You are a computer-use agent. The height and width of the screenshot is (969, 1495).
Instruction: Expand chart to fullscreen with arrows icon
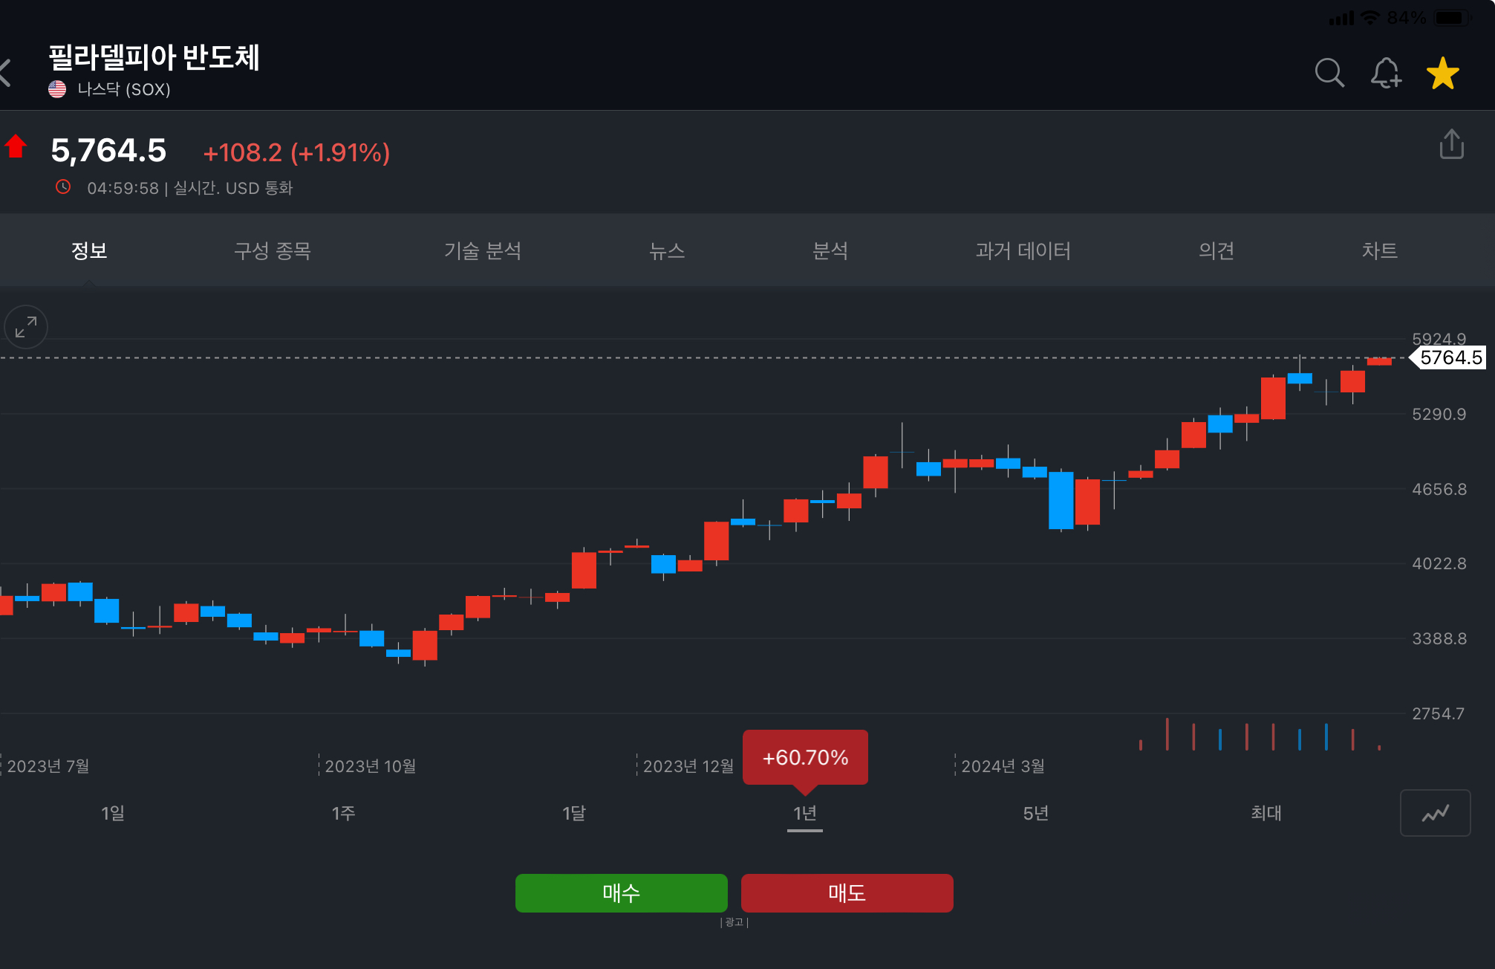(26, 327)
